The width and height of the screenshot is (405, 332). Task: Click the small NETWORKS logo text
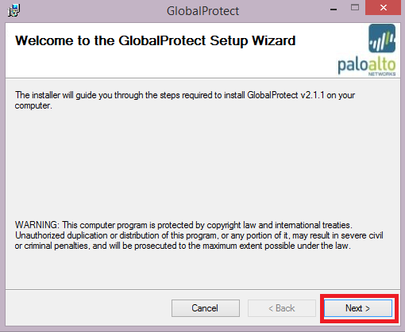382,74
